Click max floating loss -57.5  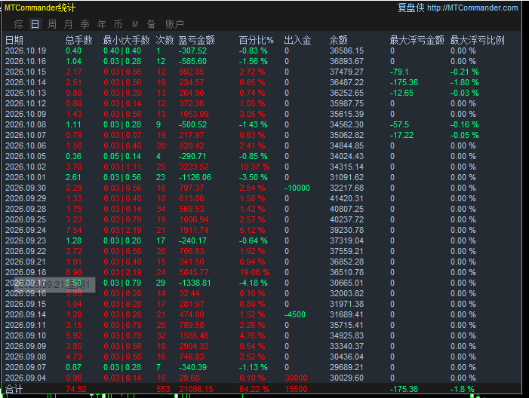tap(399, 124)
